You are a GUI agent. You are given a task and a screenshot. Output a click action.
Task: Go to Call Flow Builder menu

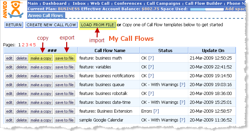[204, 3]
